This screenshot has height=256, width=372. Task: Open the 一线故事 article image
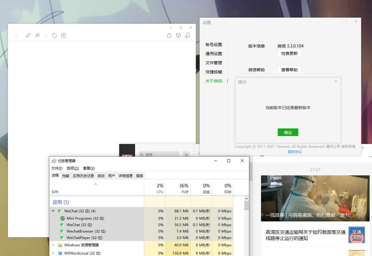[x=315, y=198]
